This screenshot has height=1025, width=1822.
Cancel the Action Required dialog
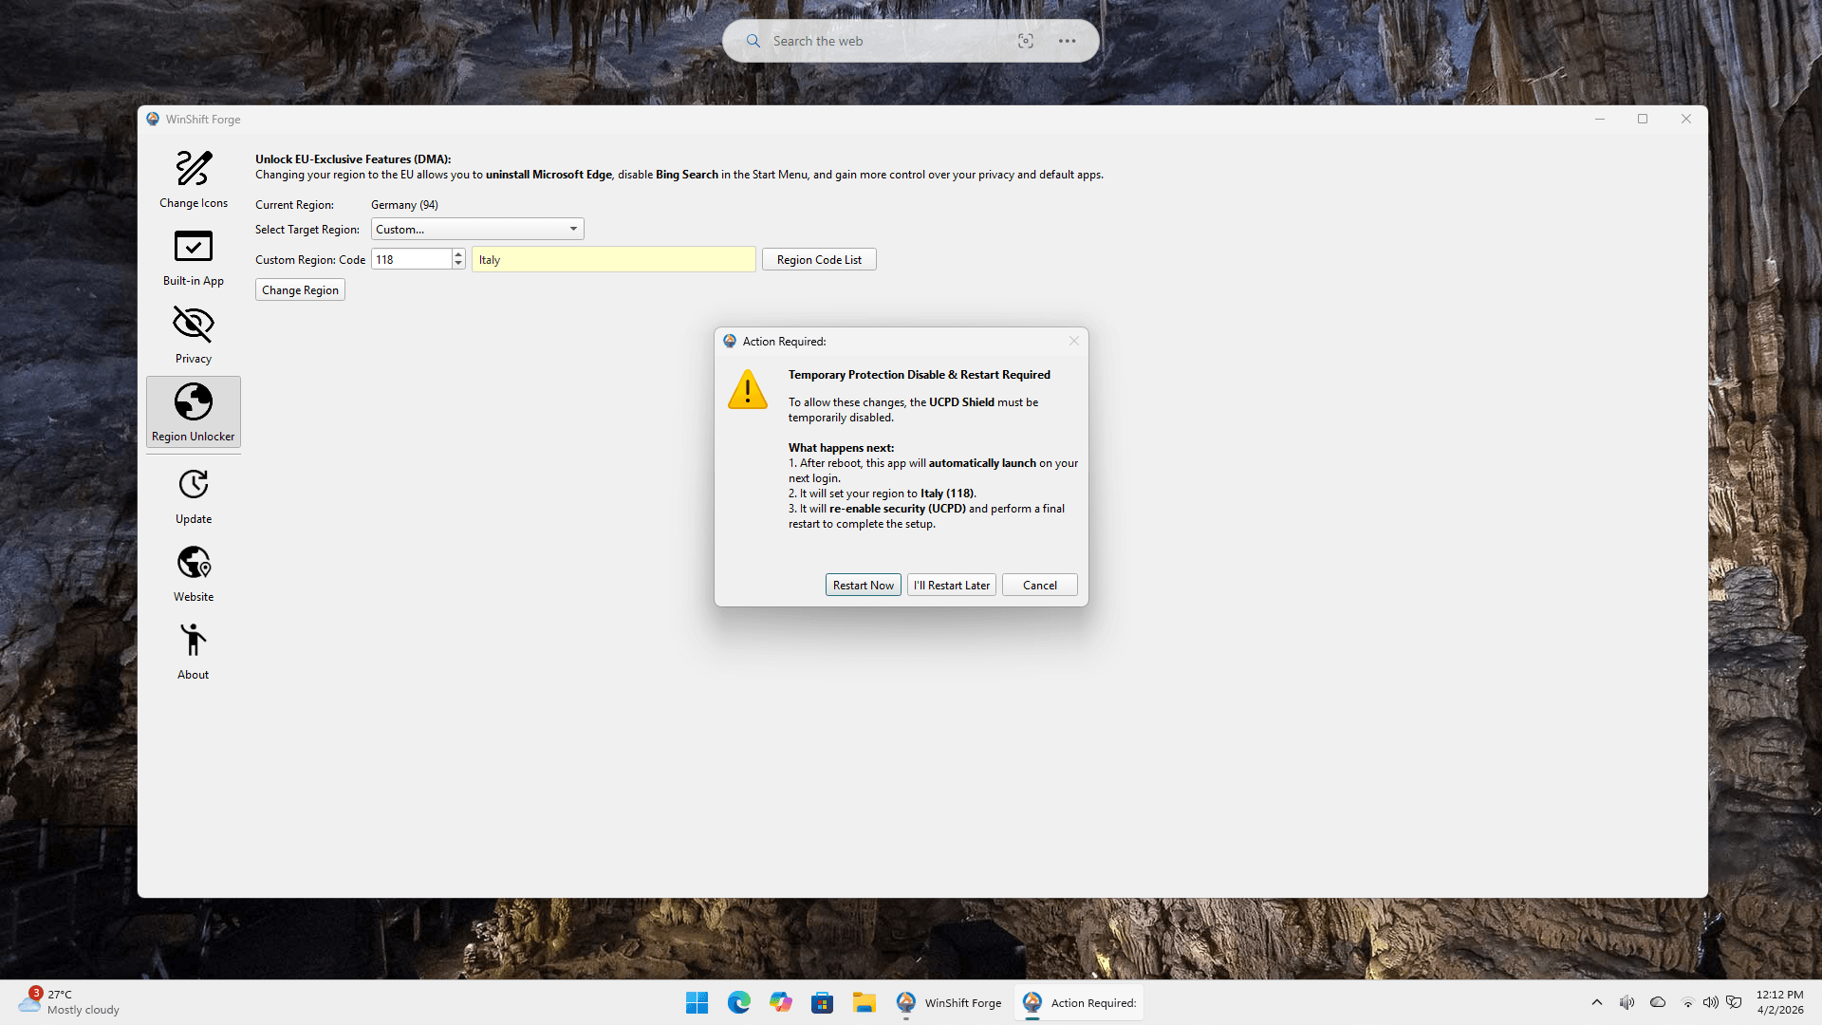click(x=1039, y=585)
